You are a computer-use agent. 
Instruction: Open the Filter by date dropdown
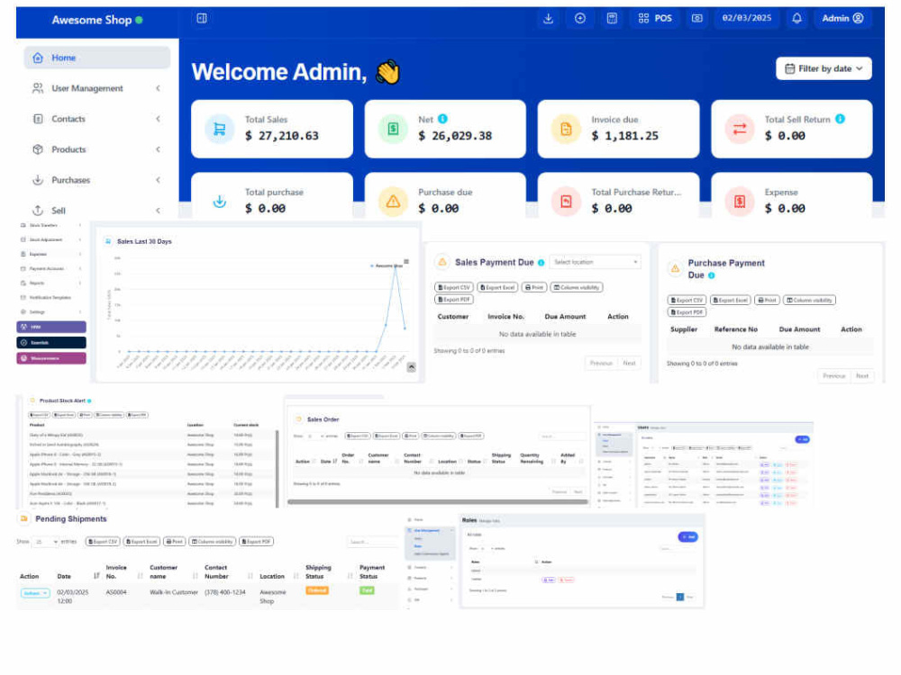click(x=824, y=68)
